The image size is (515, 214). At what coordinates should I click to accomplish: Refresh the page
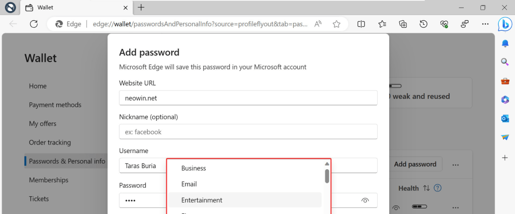point(34,24)
